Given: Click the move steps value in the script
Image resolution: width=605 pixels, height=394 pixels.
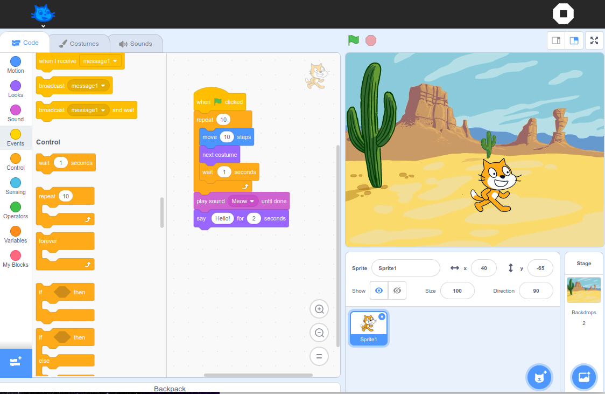Looking at the screenshot, I should pos(227,137).
